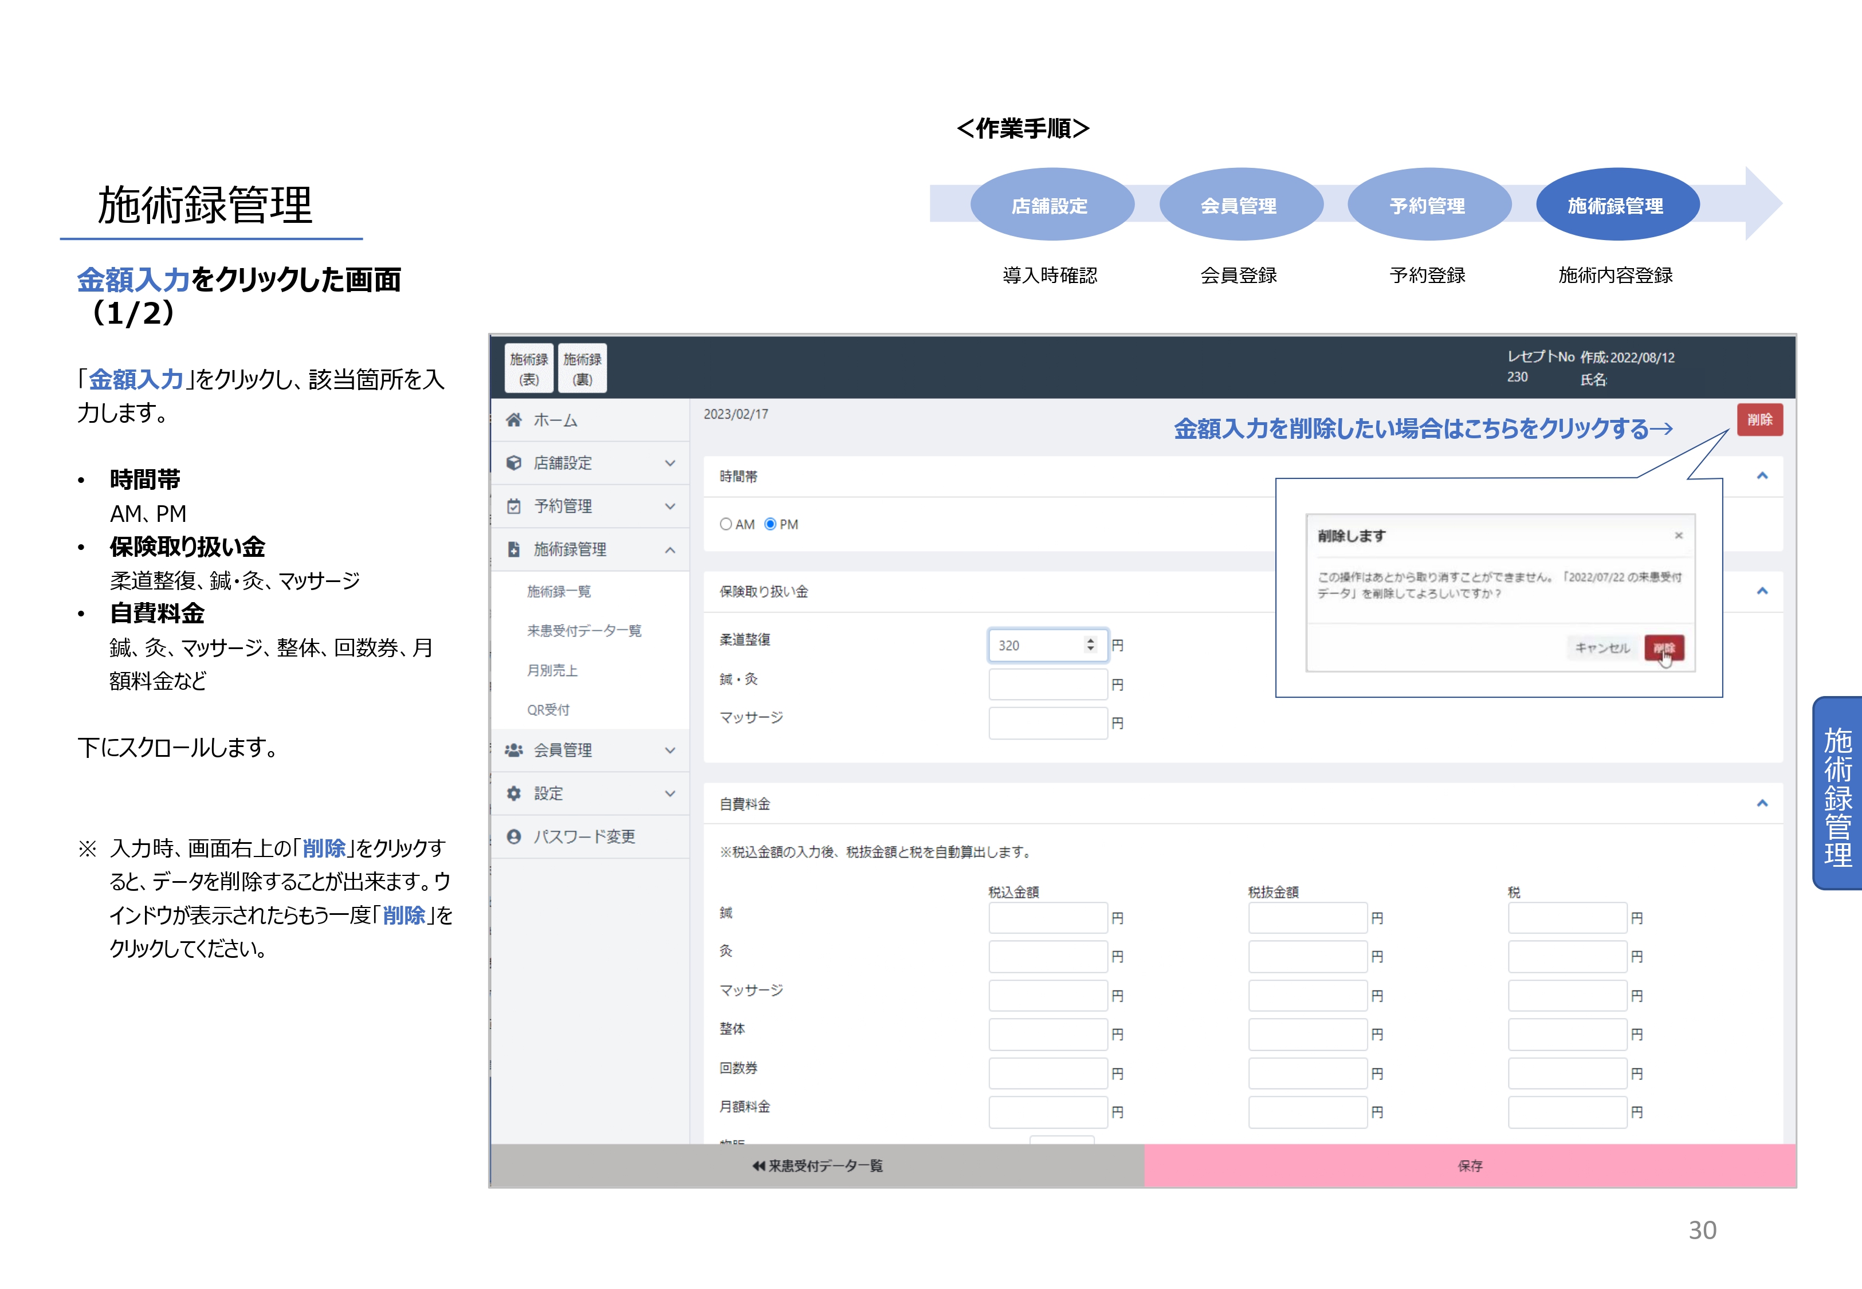
Task: Click the 柔道整復 amount spinner arrows
Action: pos(1090,644)
